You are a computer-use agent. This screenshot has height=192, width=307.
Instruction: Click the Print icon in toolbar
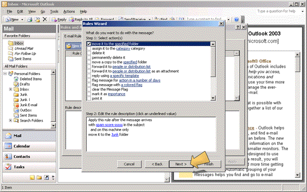click(x=30, y=20)
